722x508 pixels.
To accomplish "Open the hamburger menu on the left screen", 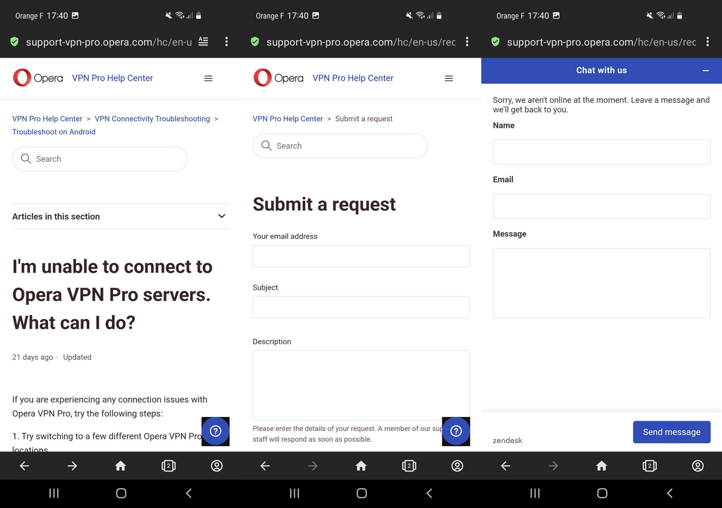I will pos(208,78).
